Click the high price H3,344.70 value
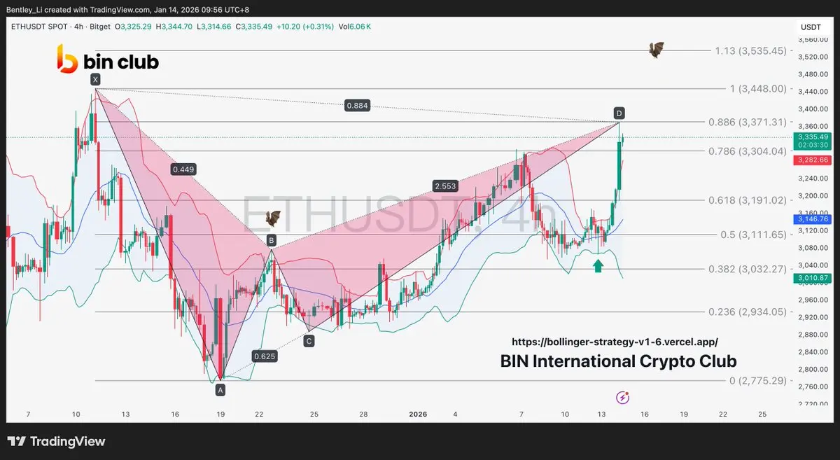 pyautogui.click(x=175, y=26)
